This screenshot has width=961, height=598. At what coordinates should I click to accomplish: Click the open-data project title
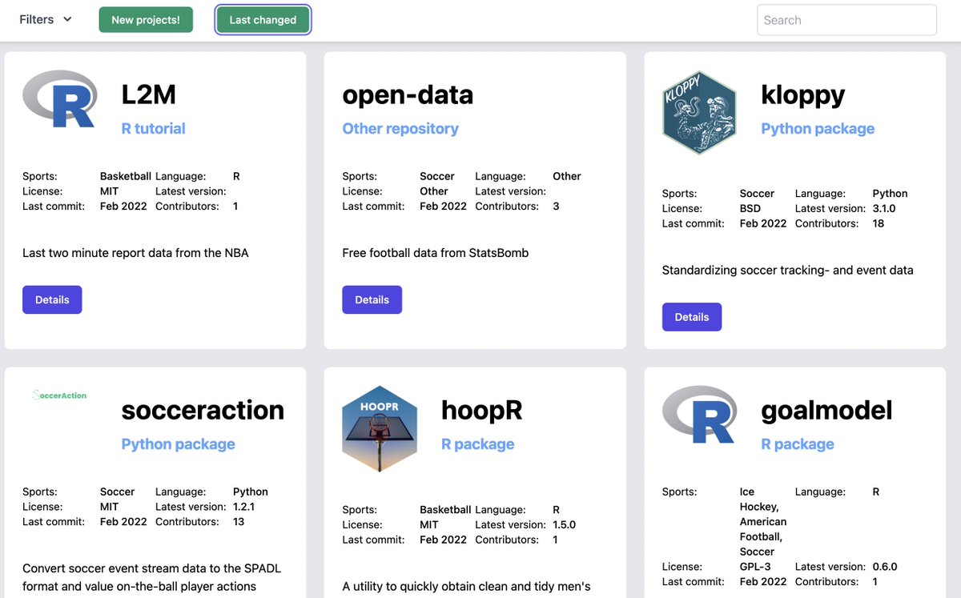point(408,94)
